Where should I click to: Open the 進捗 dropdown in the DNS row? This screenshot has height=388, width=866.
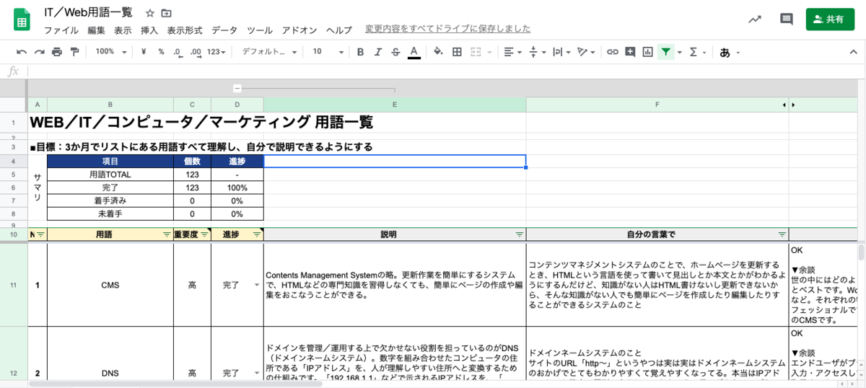click(x=255, y=374)
